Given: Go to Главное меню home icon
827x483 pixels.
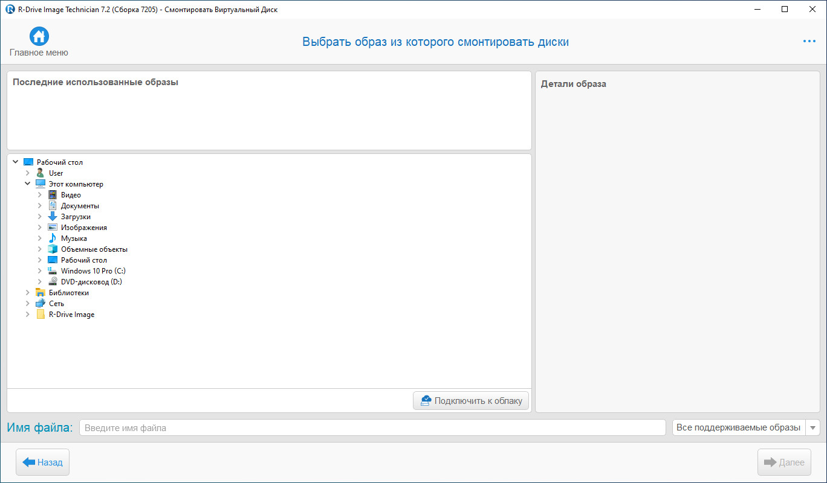Looking at the screenshot, I should point(39,36).
